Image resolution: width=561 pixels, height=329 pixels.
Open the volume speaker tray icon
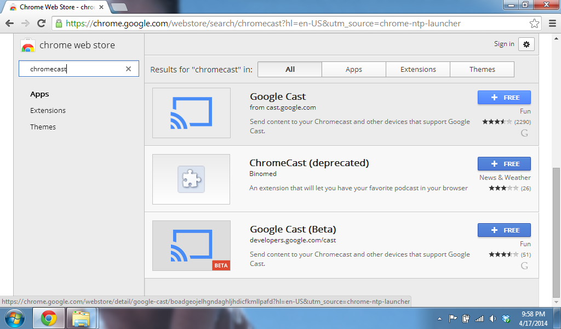click(493, 318)
